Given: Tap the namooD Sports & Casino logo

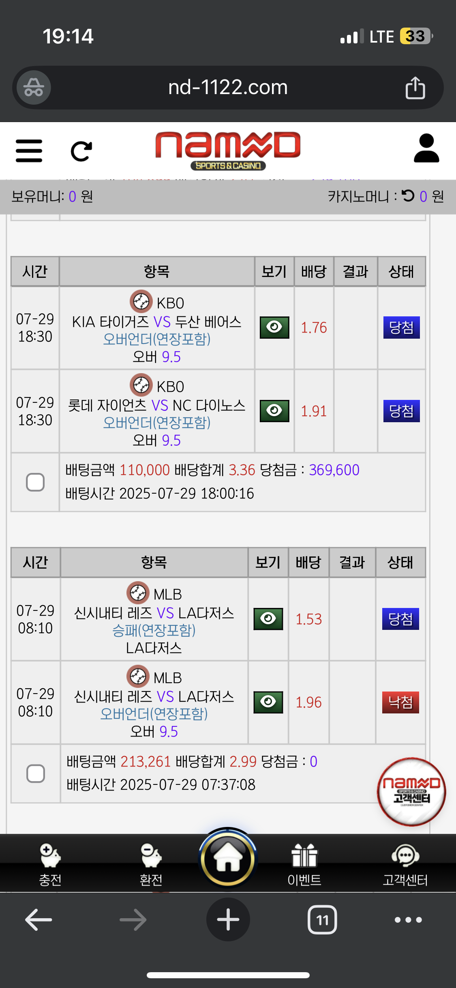Looking at the screenshot, I should (228, 150).
